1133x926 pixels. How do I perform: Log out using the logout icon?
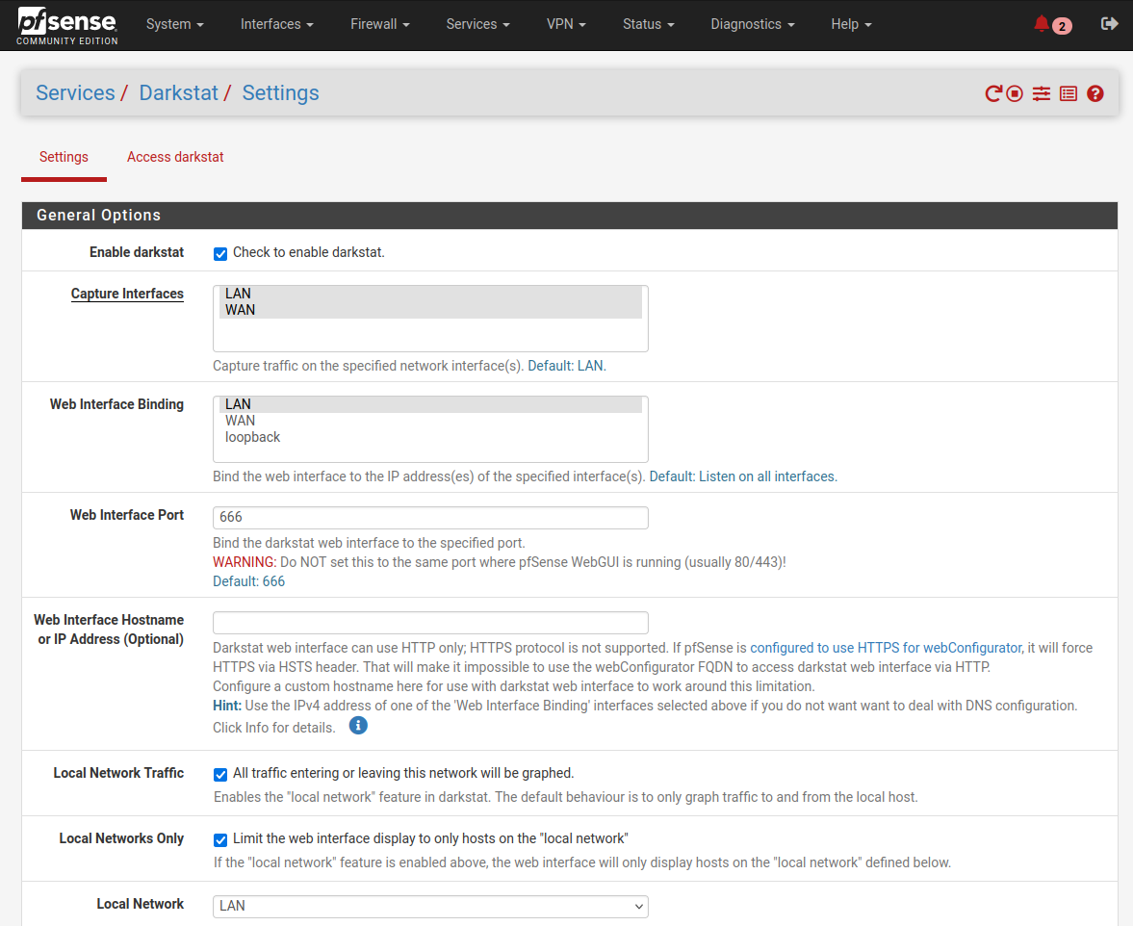pyautogui.click(x=1109, y=24)
